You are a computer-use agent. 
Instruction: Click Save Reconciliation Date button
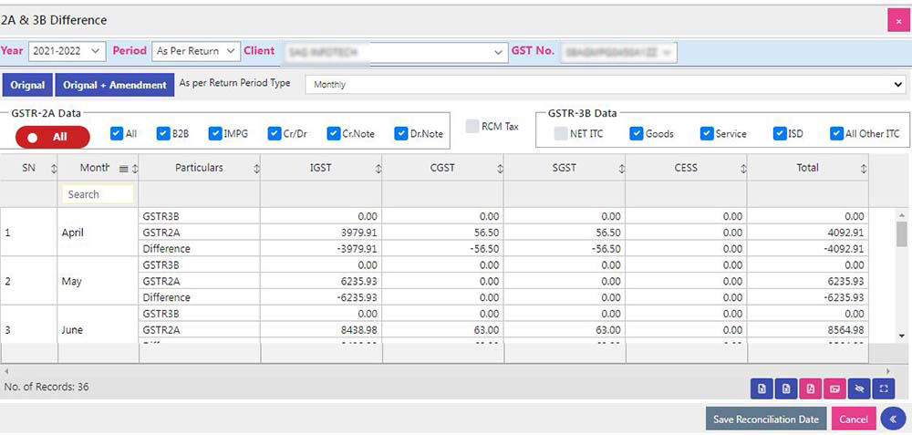click(x=766, y=419)
